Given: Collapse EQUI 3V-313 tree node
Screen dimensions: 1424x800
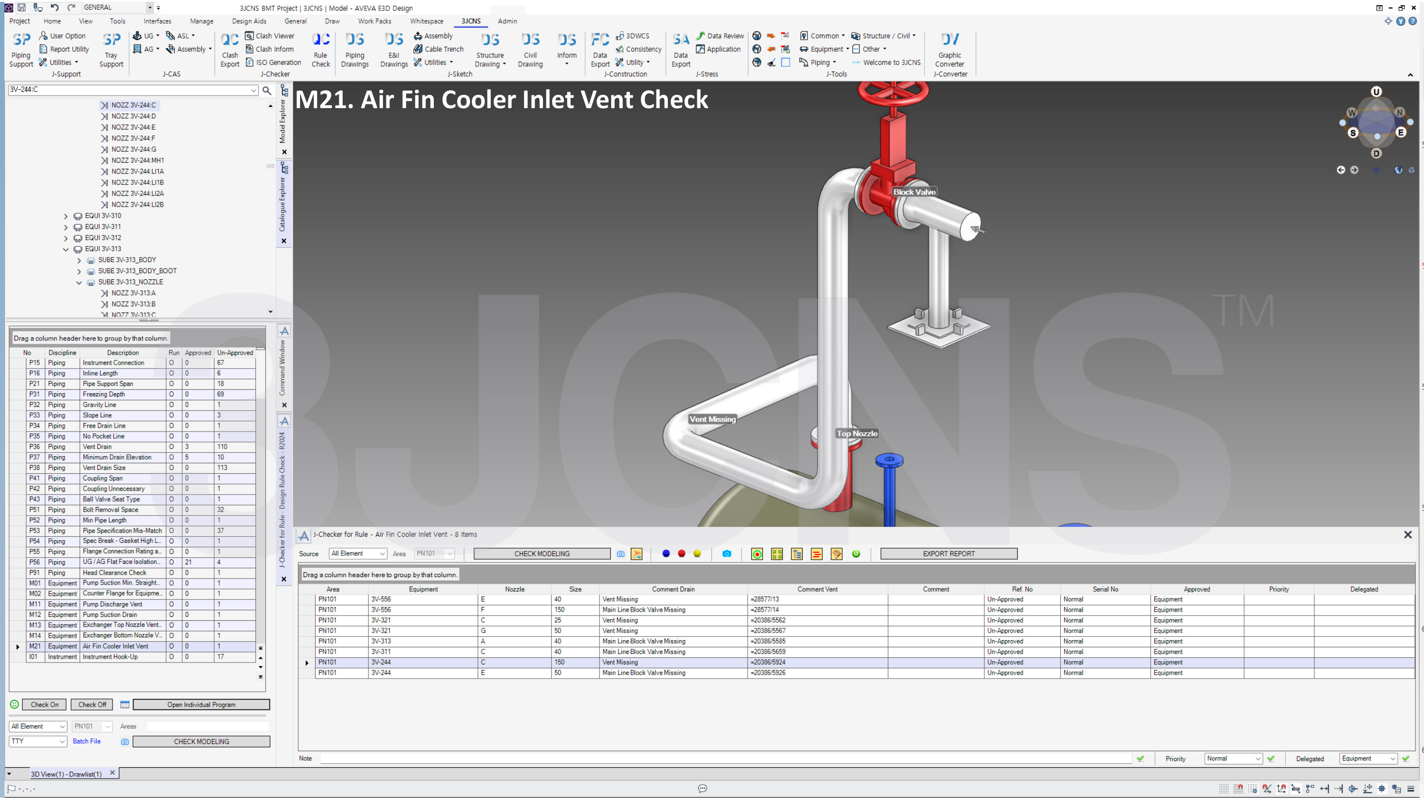Looking at the screenshot, I should pyautogui.click(x=66, y=249).
